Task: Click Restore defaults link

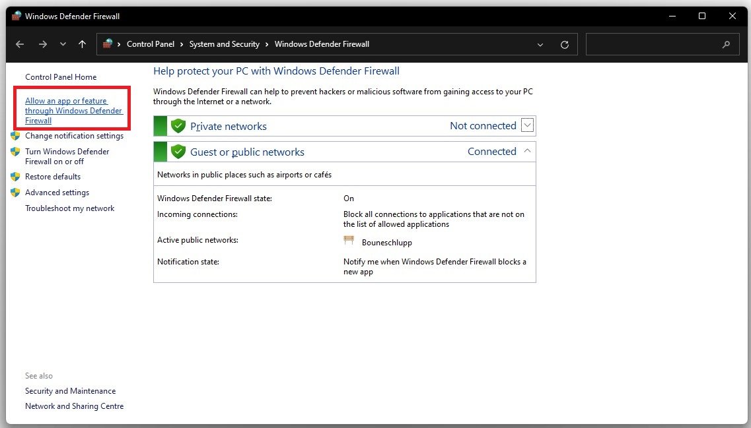Action: [x=53, y=177]
